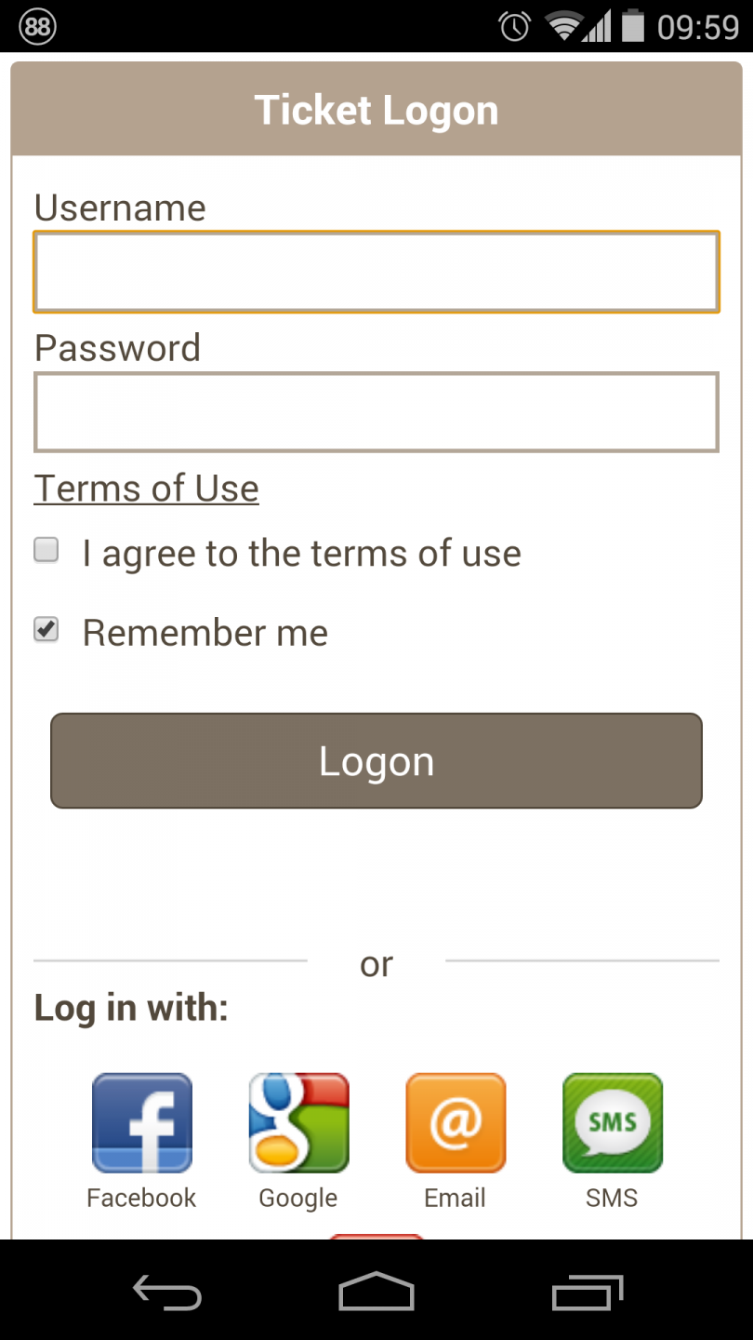Go to the Android home screen icon
753x1340 pixels.
[376, 1292]
